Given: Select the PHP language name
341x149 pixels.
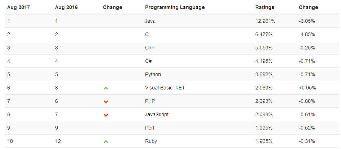Looking at the screenshot, I should click(x=150, y=101).
